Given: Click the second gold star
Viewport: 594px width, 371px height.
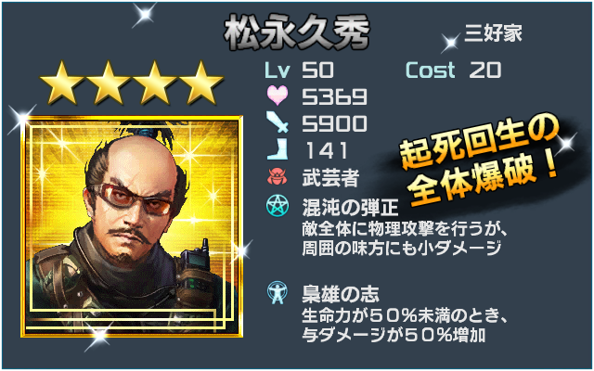Looking at the screenshot, I should (108, 83).
